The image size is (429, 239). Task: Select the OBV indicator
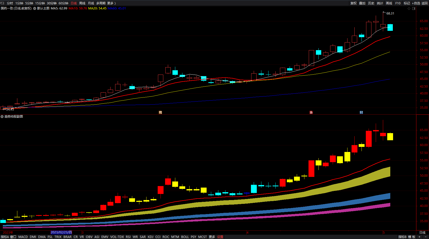pos(89,237)
